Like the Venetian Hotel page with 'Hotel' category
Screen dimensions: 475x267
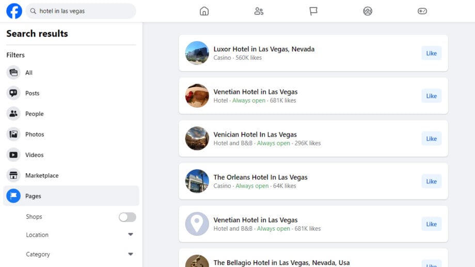tap(432, 96)
